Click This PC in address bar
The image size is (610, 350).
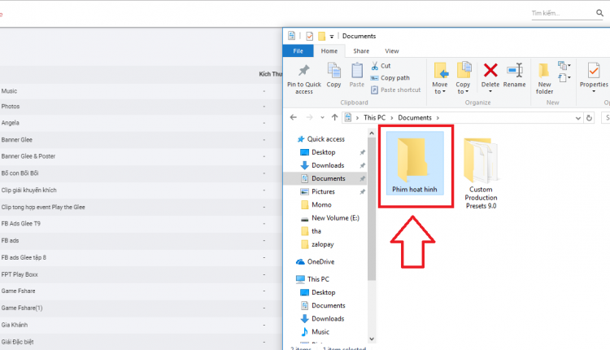click(374, 117)
